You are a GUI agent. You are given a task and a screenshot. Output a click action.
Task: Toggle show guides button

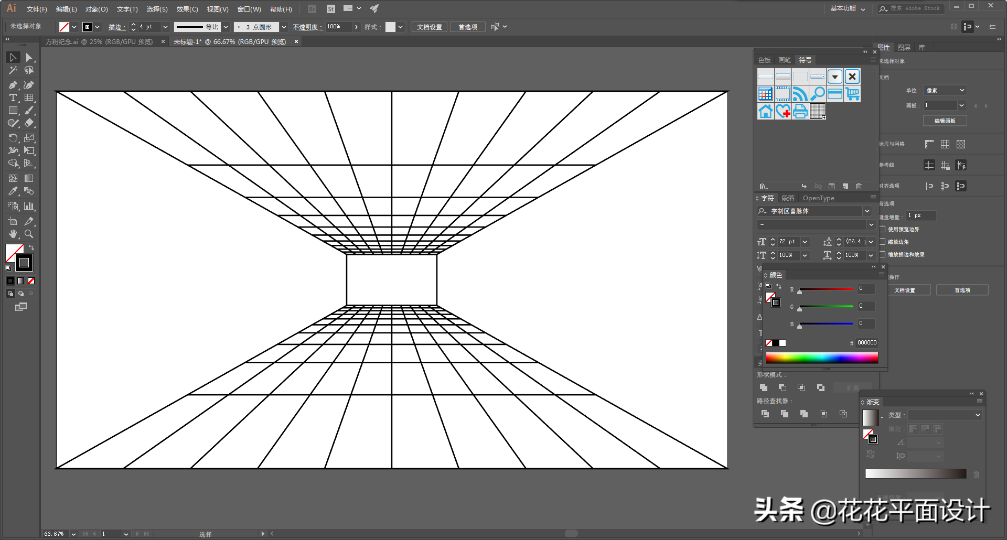(929, 165)
